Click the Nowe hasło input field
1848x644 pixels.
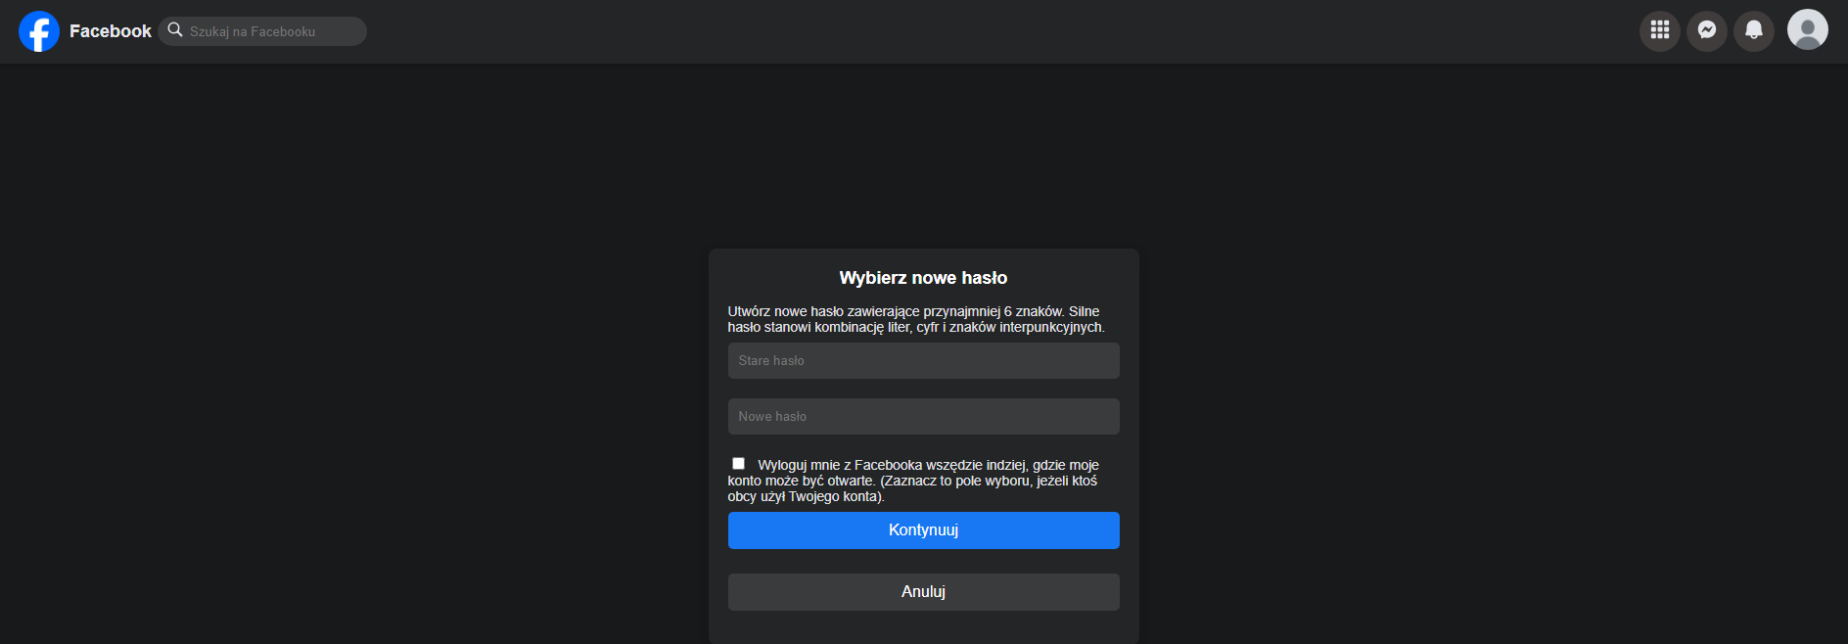pos(923,416)
